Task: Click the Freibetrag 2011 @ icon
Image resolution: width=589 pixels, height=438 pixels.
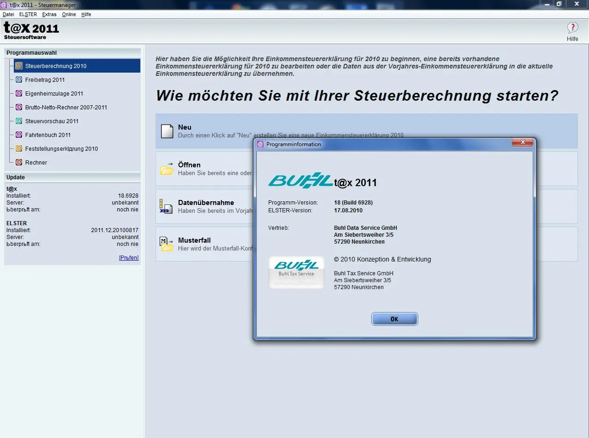Action: (19, 80)
